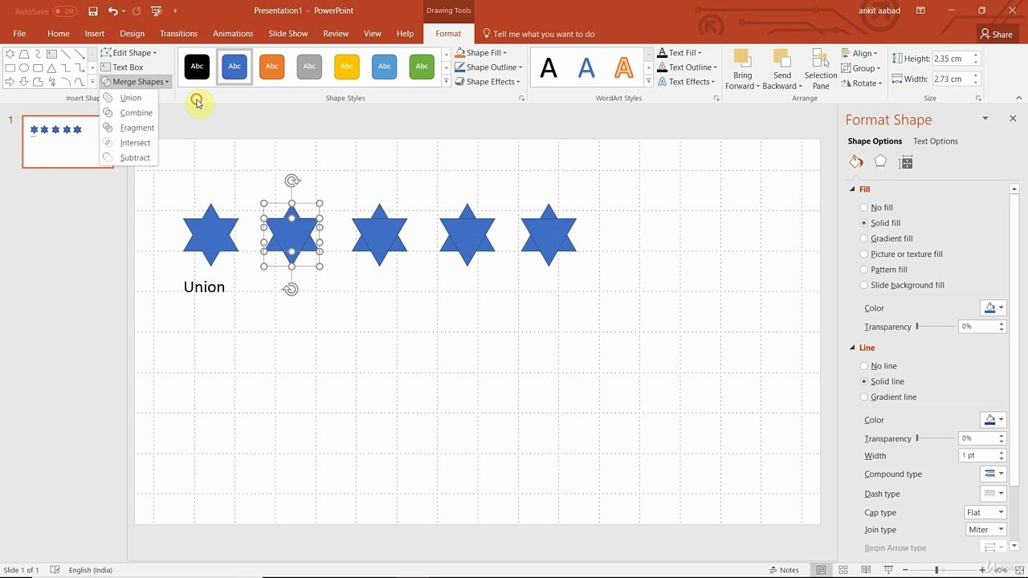Switch to the Slide Show tab
Screen dimensions: 1028x578
(x=288, y=34)
